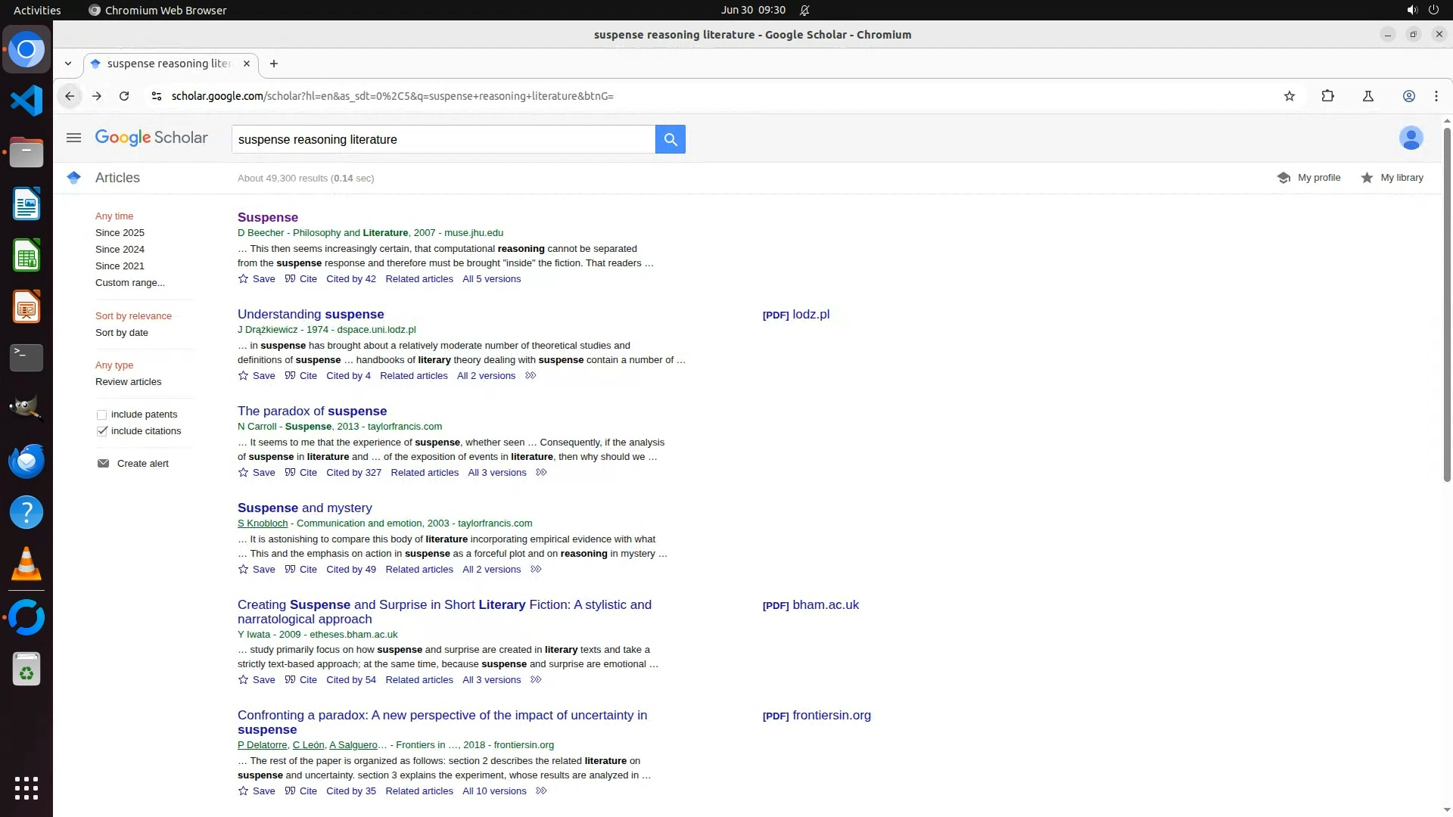Enable the include patents checkbox

pos(102,415)
